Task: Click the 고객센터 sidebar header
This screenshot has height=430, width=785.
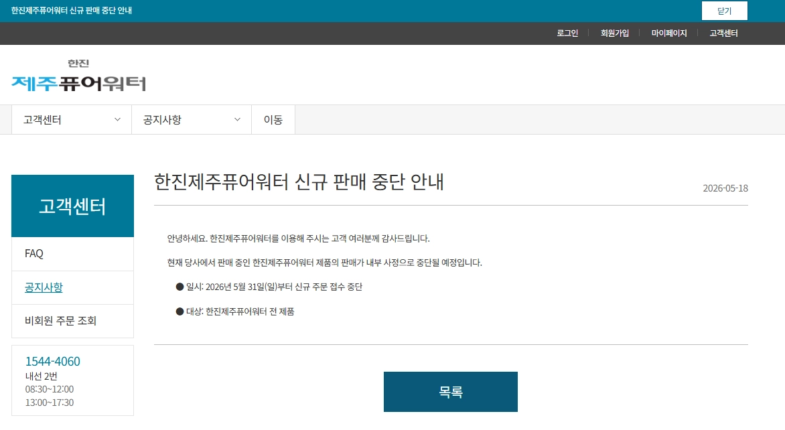Action: [x=72, y=206]
